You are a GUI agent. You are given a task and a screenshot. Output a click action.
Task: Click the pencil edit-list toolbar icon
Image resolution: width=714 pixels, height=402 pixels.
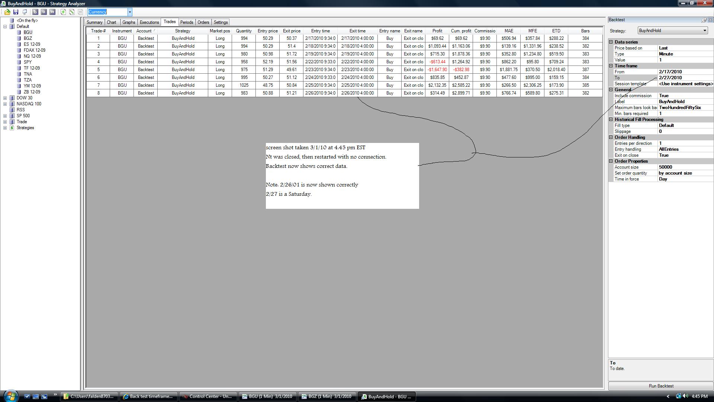point(72,12)
